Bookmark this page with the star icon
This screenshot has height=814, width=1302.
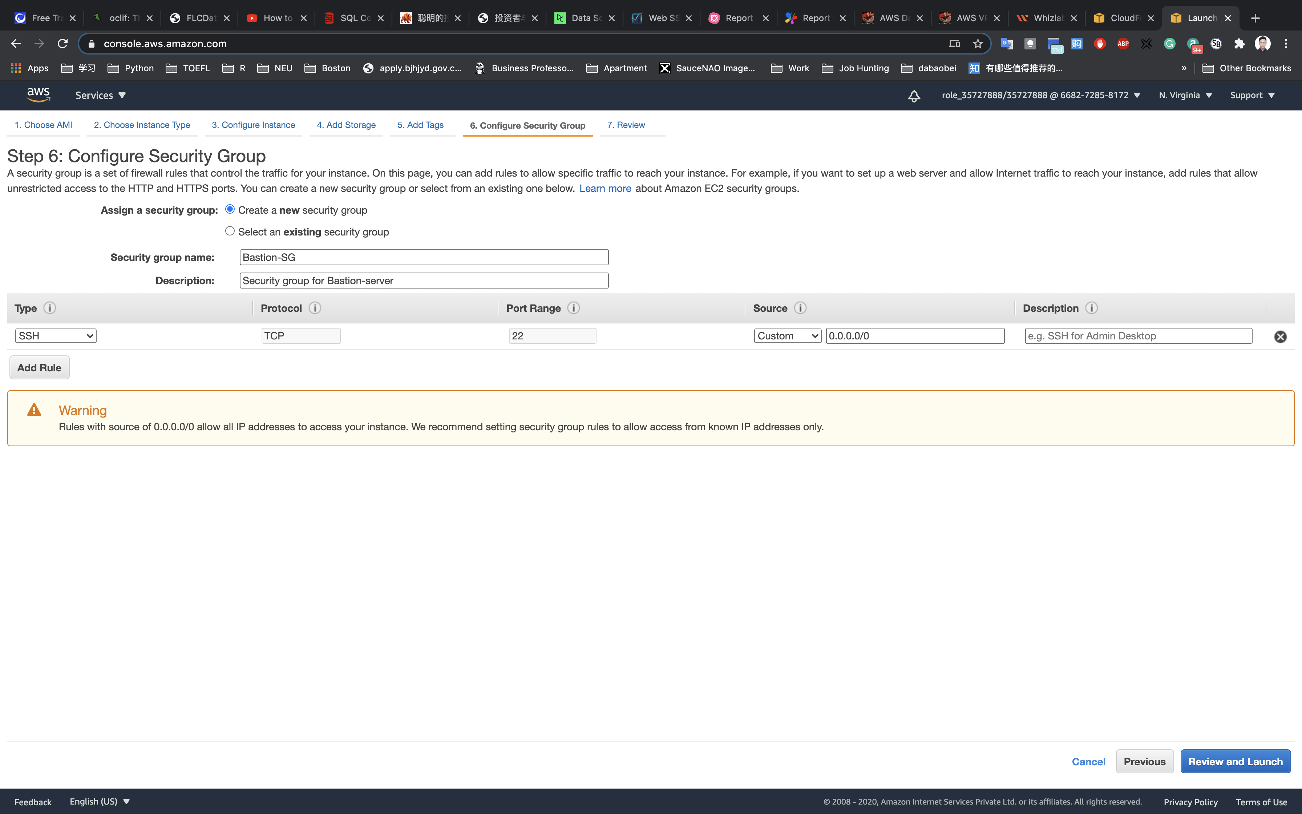978,44
